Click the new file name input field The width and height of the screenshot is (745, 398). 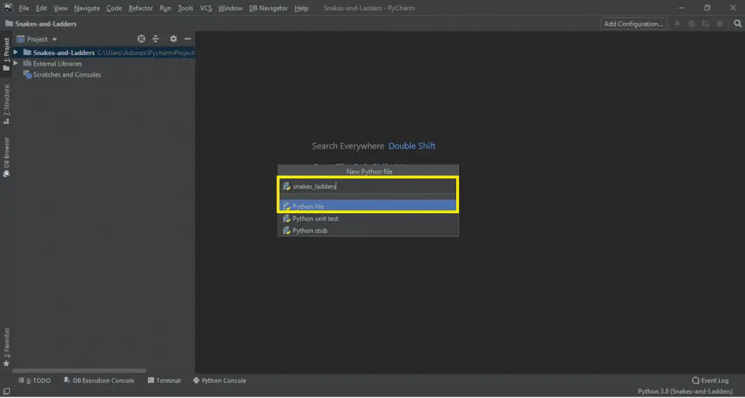tap(370, 187)
